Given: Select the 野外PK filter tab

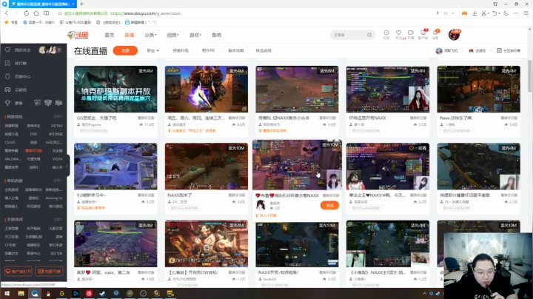Looking at the screenshot, I should 208,50.
